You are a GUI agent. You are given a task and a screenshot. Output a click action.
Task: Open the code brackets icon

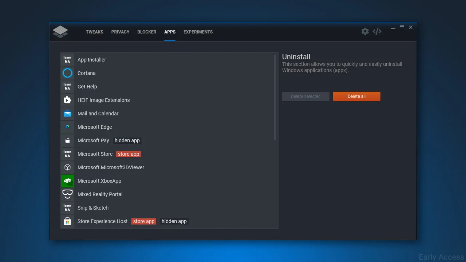tap(377, 31)
